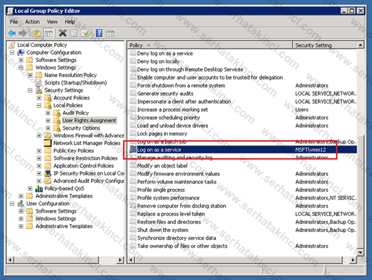The width and height of the screenshot is (372, 280).
Task: Click the Shut down the system policy icon
Action: tap(133, 230)
